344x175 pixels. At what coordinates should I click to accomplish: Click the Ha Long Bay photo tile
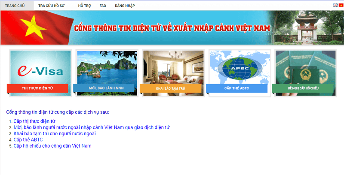tap(106, 67)
